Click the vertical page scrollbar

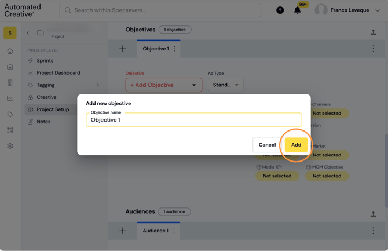386,171
